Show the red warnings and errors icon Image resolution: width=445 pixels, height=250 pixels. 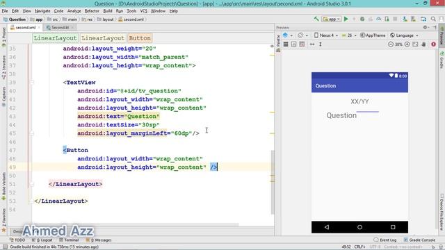[433, 44]
